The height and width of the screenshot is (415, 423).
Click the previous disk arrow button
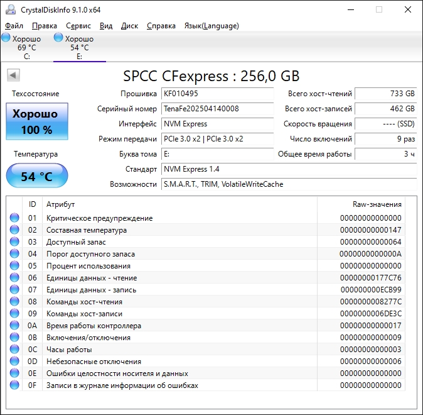[x=13, y=75]
